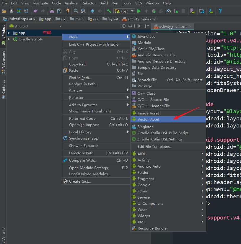Expand the XML submenu entry
Image resolution: width=241 pixels, height=244 pixels.
tap(168, 222)
